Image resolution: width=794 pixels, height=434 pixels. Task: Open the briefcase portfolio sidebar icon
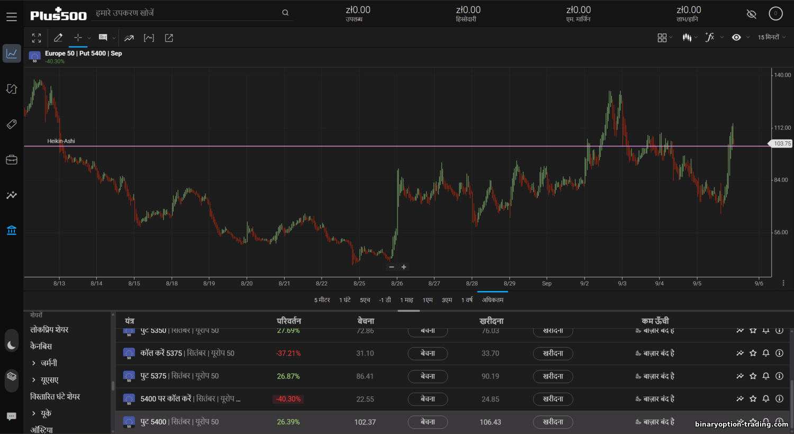click(x=12, y=160)
